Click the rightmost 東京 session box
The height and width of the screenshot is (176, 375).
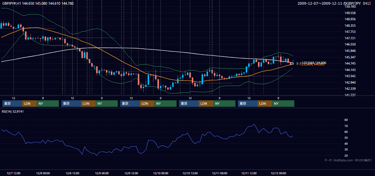[248, 104]
